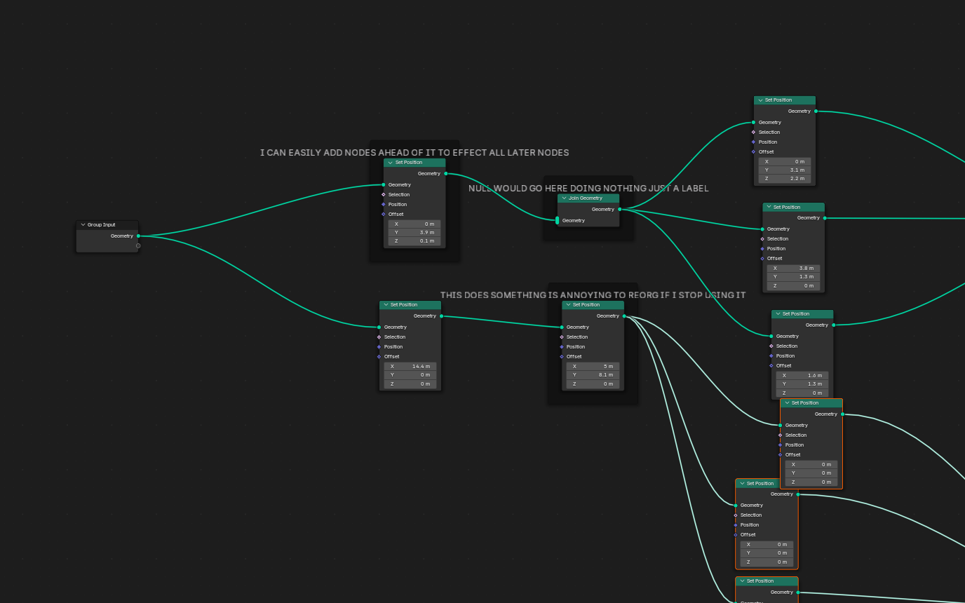Click Offset socket of the Y 3.9 m node
The height and width of the screenshot is (603, 965).
[384, 215]
